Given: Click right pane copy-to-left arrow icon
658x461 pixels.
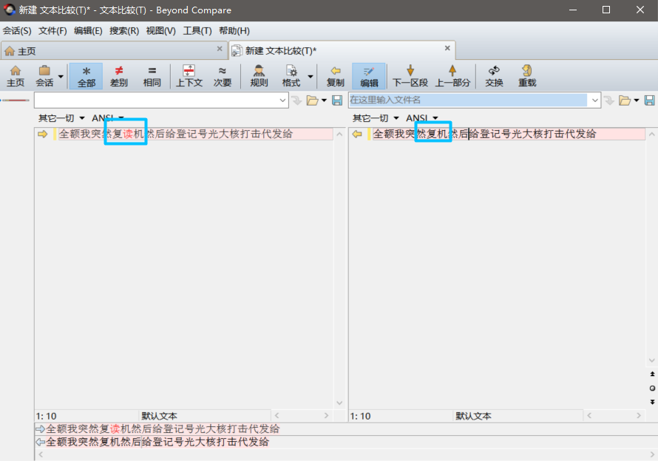Looking at the screenshot, I should (357, 134).
